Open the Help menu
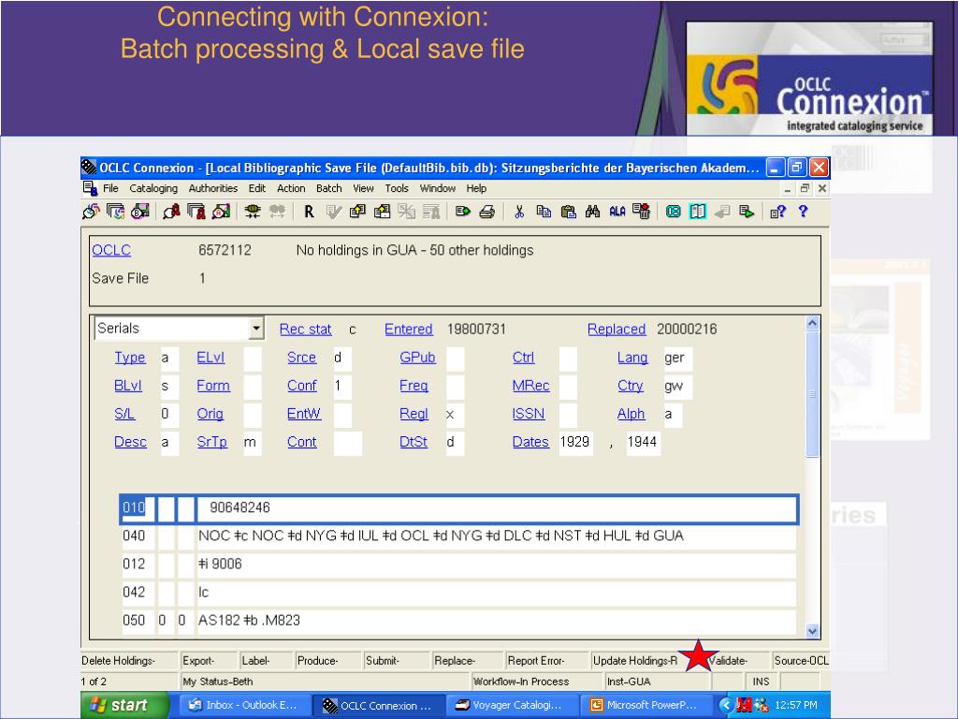The height and width of the screenshot is (719, 958). 476,188
